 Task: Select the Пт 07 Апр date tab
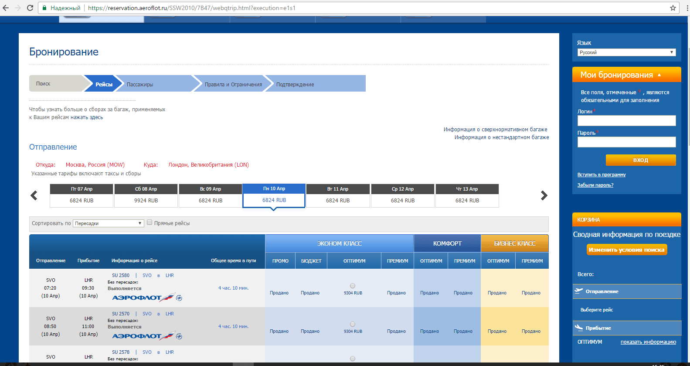click(82, 195)
